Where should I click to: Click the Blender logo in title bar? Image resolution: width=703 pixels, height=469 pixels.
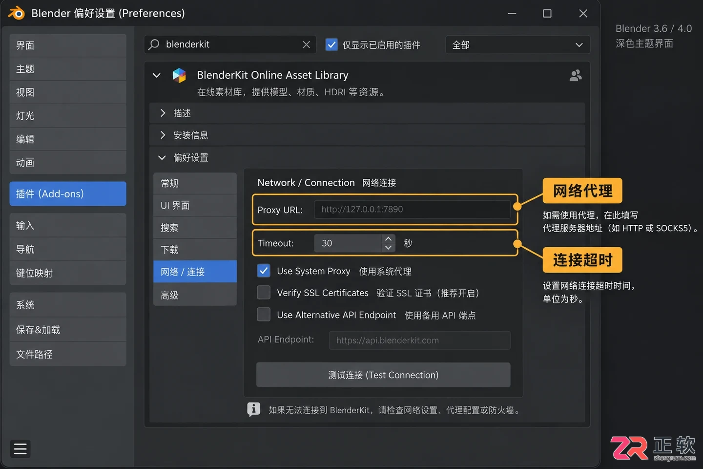click(16, 13)
